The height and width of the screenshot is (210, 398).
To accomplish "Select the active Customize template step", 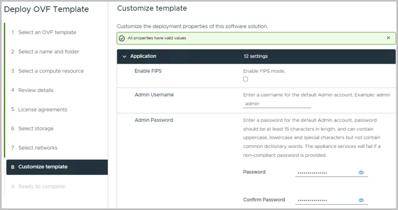I will tap(43, 167).
